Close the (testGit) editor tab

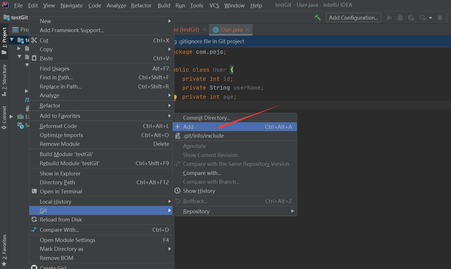click(204, 30)
